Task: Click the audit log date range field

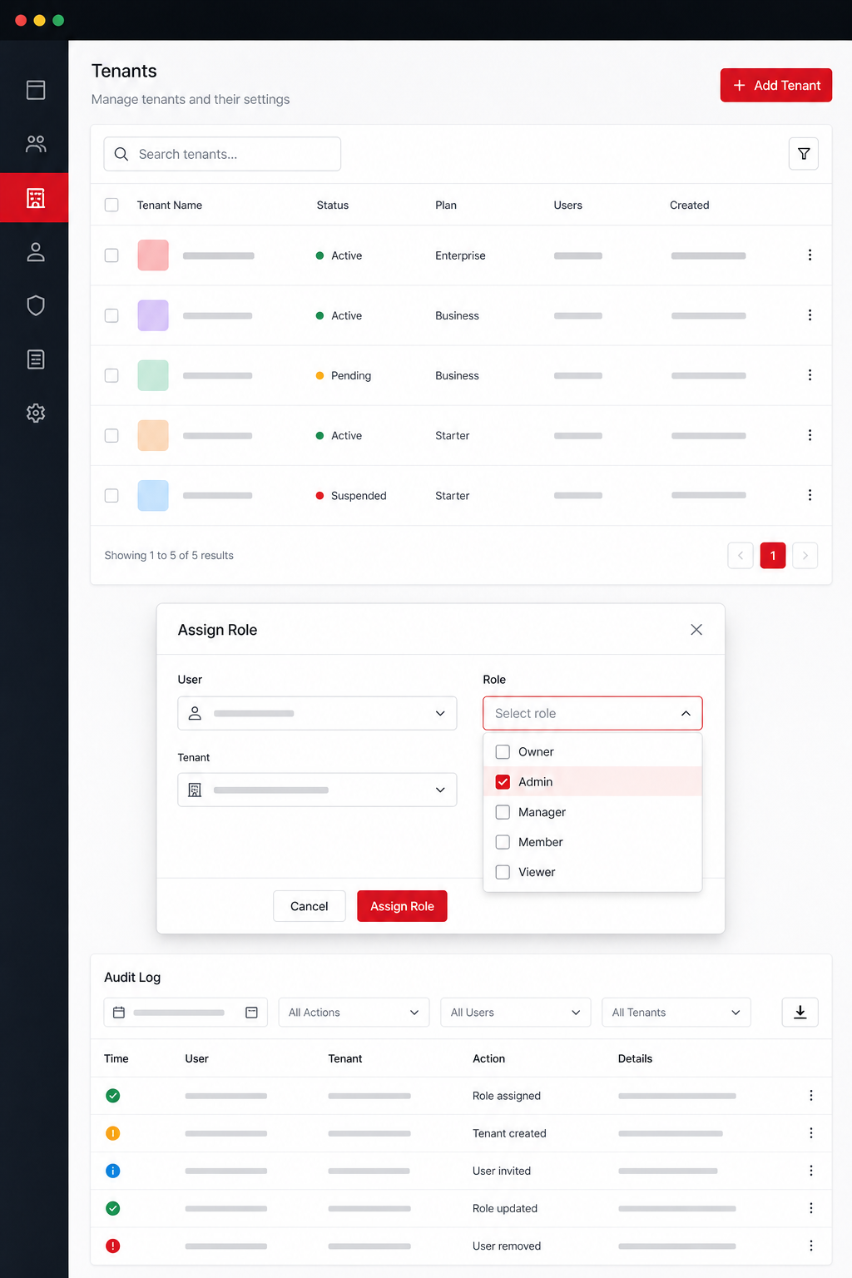Action: click(186, 1013)
